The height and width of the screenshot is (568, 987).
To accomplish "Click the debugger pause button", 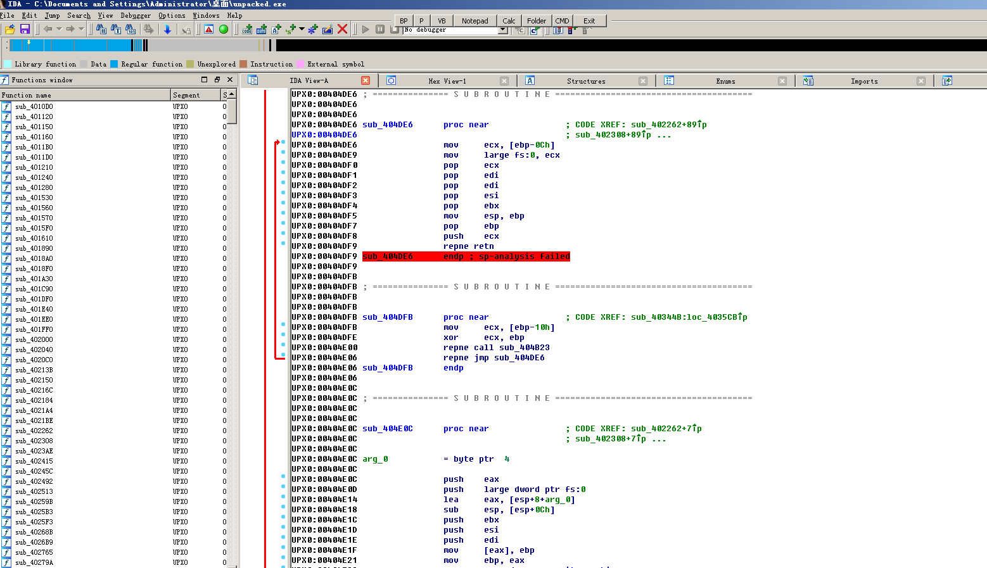I will pyautogui.click(x=380, y=29).
